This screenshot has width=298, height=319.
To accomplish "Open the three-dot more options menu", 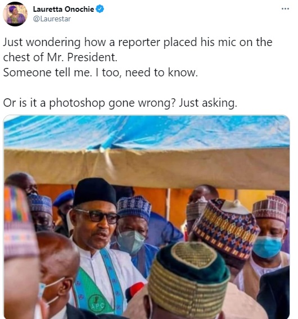I will 285,9.
